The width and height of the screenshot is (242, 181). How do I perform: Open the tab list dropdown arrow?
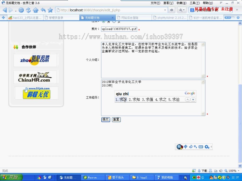pos(238,18)
